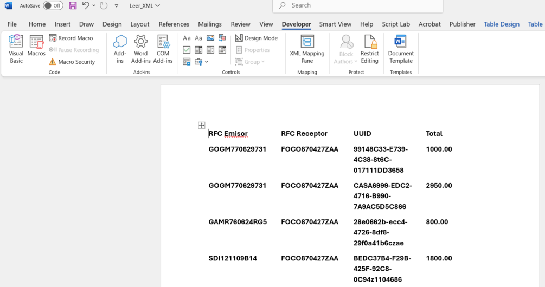
Task: Insert Rich Text content control
Action: pos(187,38)
